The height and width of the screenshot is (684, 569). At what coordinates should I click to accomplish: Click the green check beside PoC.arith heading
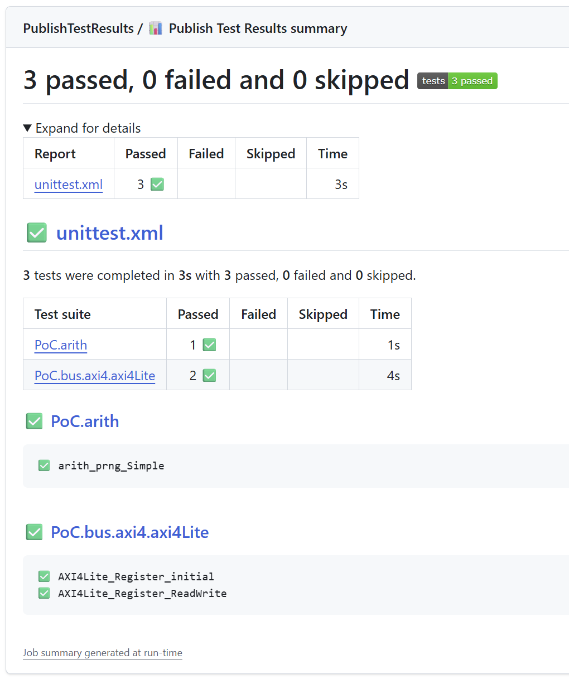[x=35, y=421]
